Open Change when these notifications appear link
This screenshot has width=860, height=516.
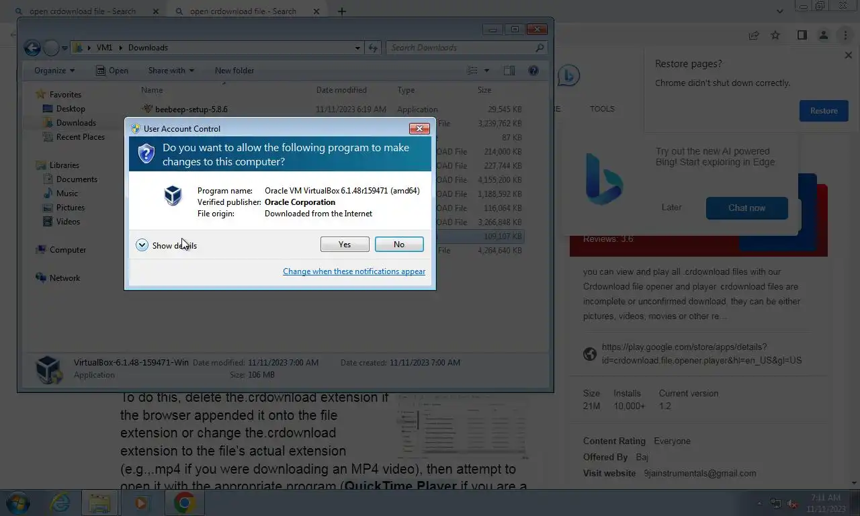point(354,271)
